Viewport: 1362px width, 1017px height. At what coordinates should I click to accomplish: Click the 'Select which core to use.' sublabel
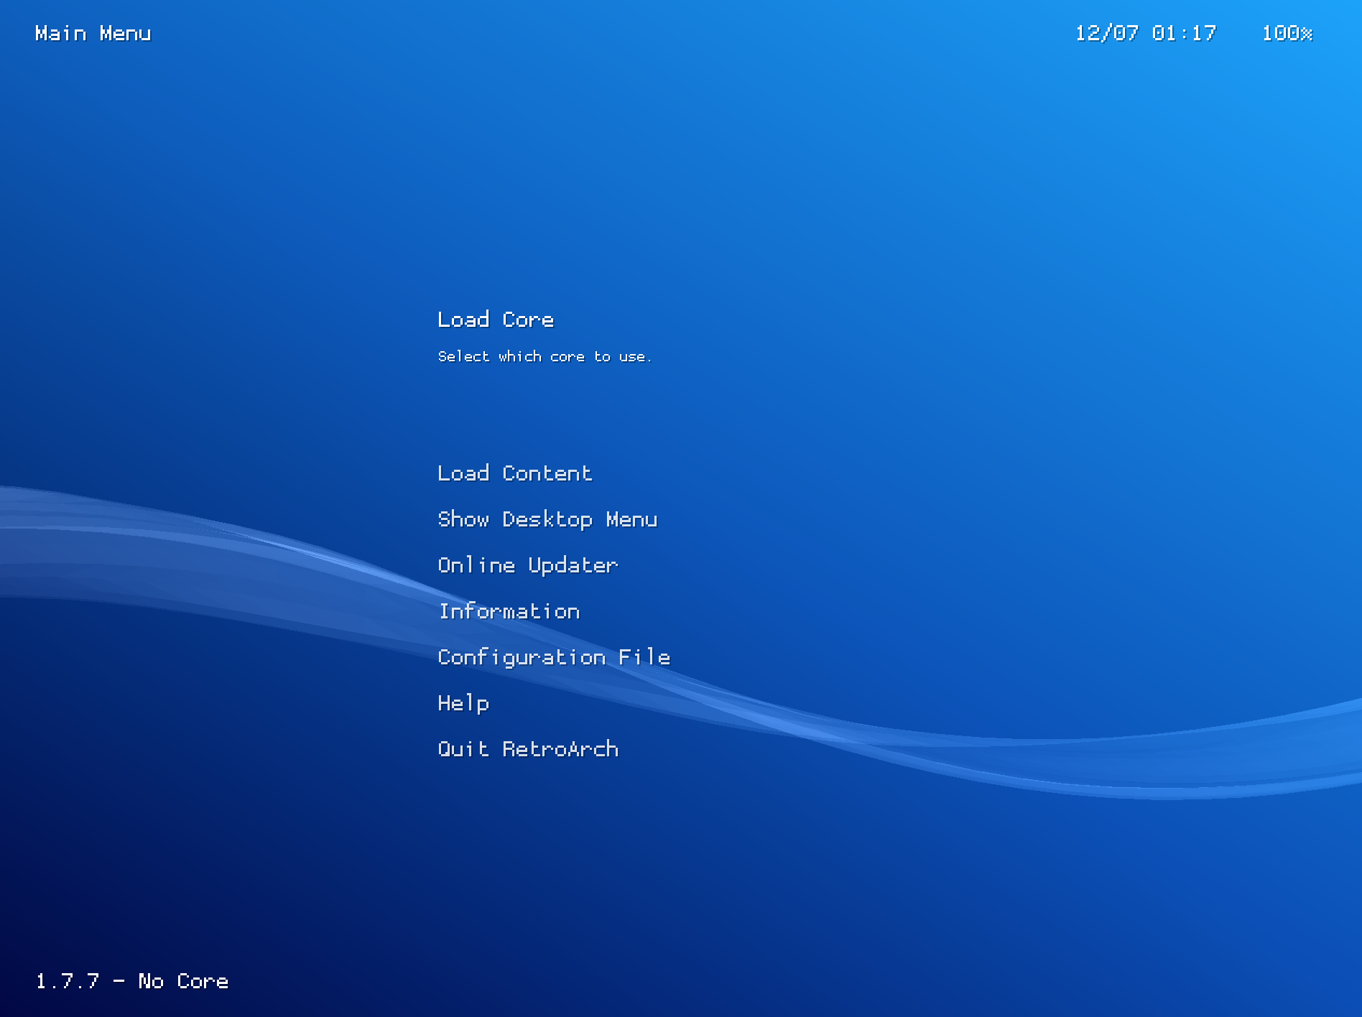tap(545, 356)
